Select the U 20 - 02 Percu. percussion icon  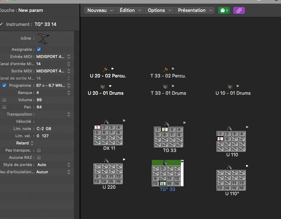[105, 70]
